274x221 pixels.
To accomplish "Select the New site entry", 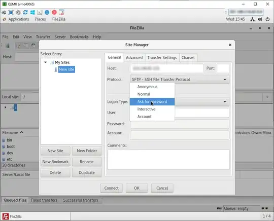I will pyautogui.click(x=66, y=69).
